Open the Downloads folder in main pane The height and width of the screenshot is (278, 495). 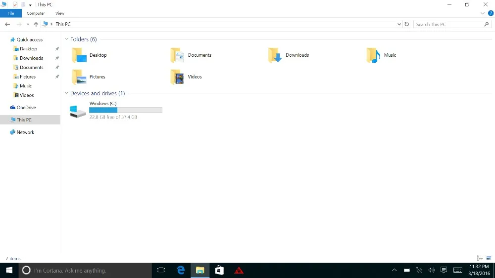pos(289,55)
